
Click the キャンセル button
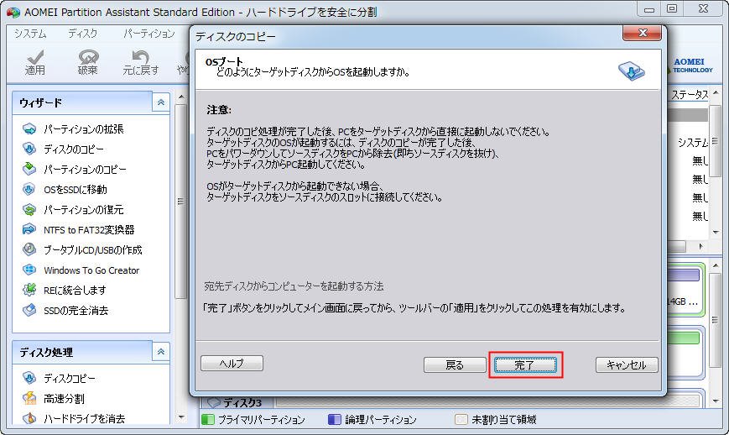pos(627,364)
